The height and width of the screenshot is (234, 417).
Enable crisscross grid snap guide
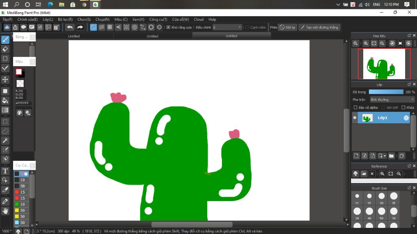[110, 27]
